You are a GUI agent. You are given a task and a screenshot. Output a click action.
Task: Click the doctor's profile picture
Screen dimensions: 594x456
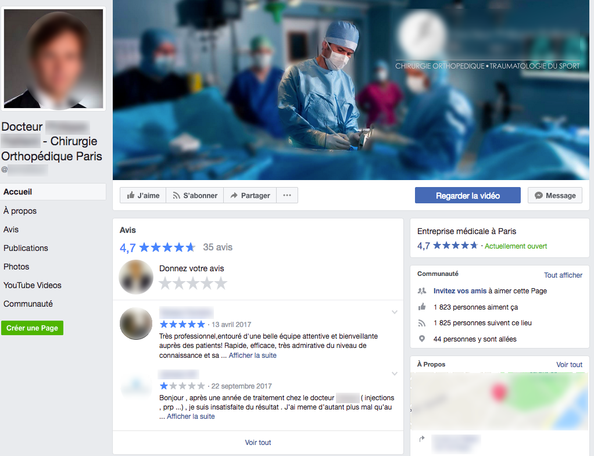[x=53, y=59]
